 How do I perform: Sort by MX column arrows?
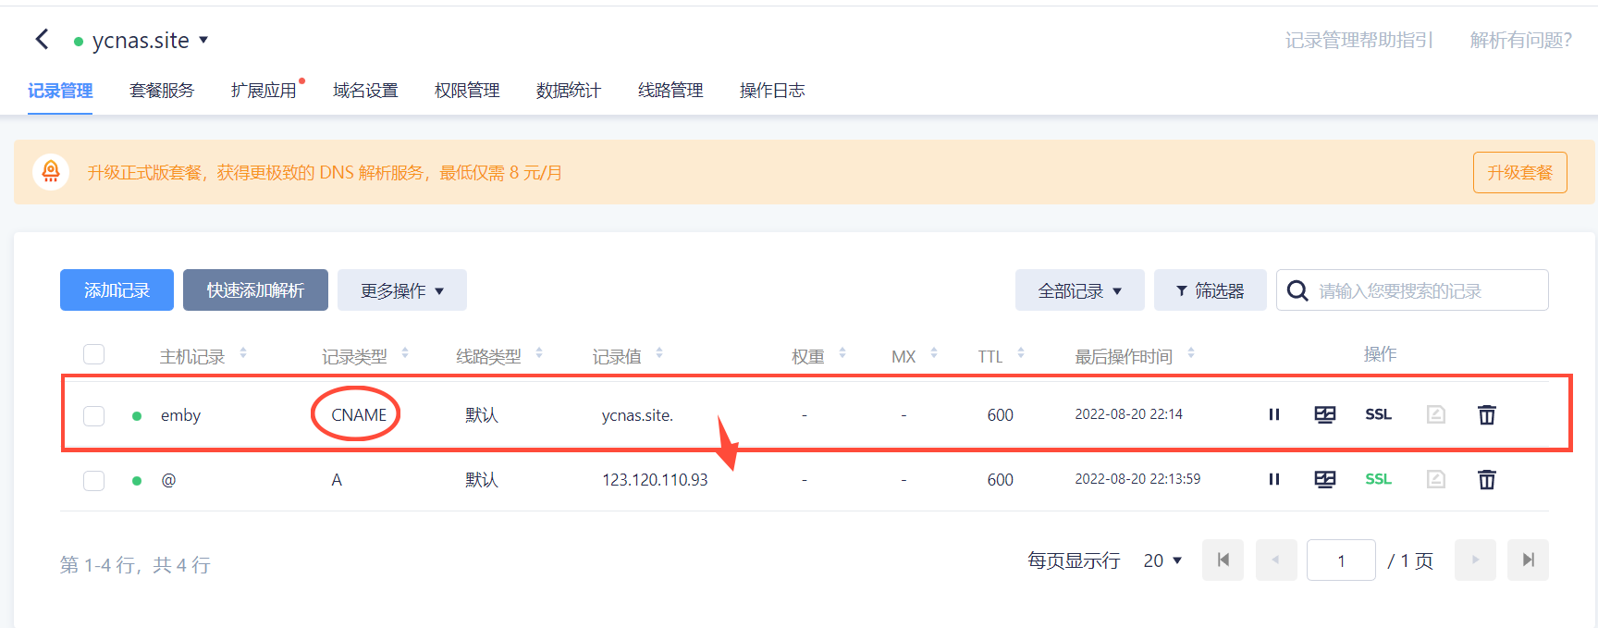pos(934,353)
